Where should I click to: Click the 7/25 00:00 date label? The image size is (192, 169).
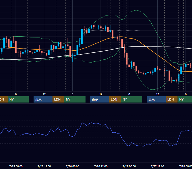16,166
